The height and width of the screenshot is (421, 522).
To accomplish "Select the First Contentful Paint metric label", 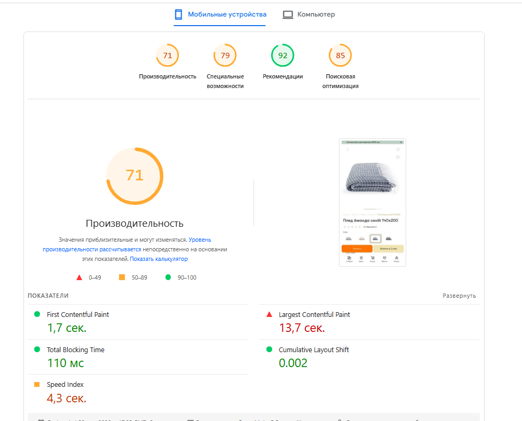I will 78,314.
